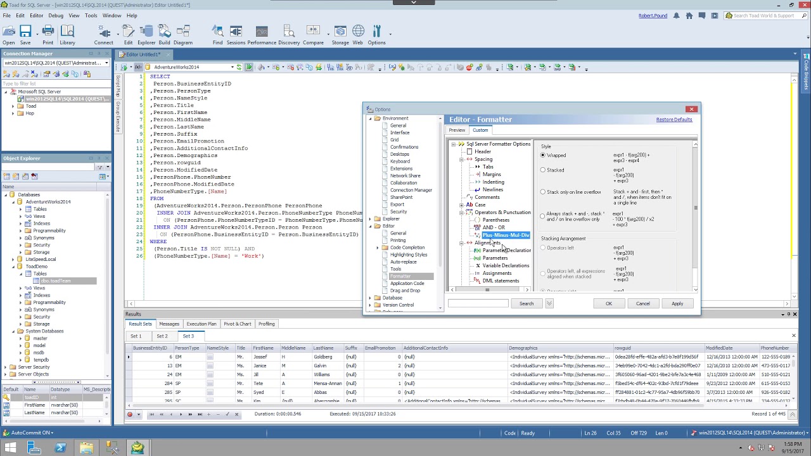The height and width of the screenshot is (456, 811).
Task: Open the File menu
Action: pyautogui.click(x=6, y=15)
